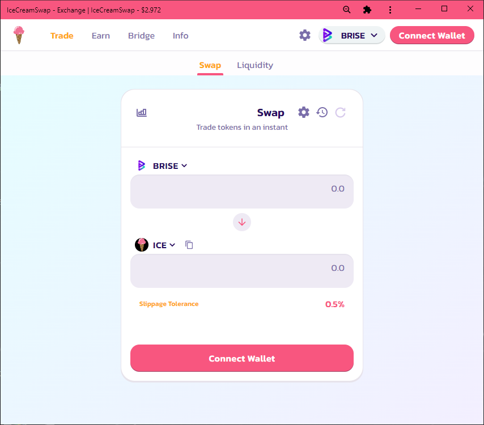Refresh the swap price with circular arrow

pyautogui.click(x=341, y=112)
